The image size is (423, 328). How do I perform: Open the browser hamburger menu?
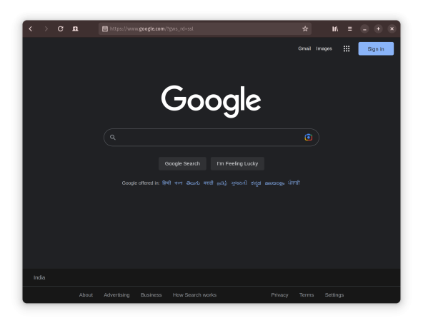click(350, 29)
